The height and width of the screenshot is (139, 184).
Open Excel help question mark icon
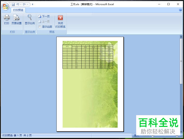point(180,10)
